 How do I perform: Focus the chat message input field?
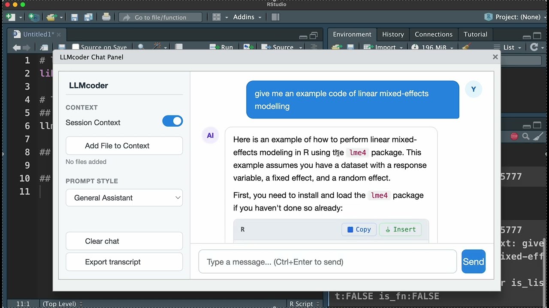tap(328, 261)
